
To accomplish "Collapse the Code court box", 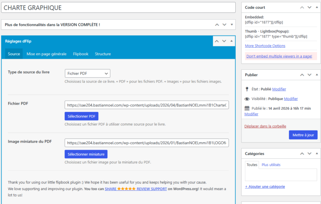I will pos(317,8).
